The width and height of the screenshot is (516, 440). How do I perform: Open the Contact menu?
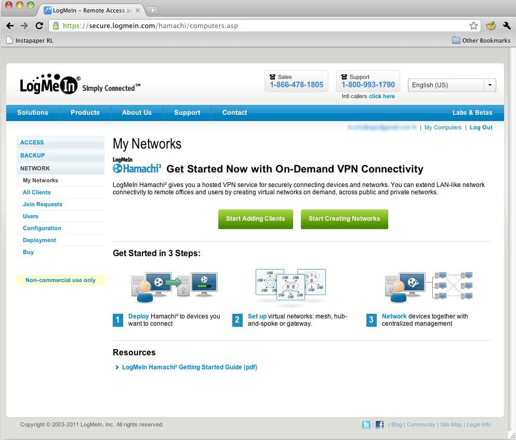click(235, 113)
